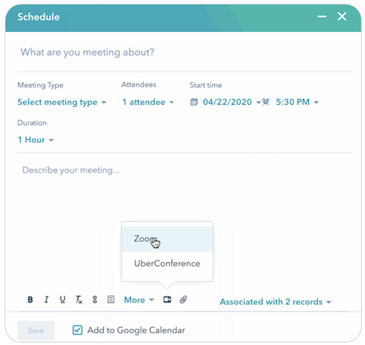Clear text formatting with the Tx icon
Screen dimensions: 365x345
click(x=79, y=300)
